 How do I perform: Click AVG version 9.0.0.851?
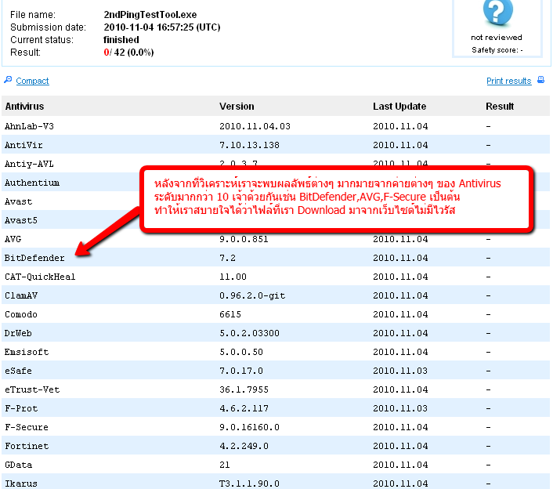coord(244,239)
